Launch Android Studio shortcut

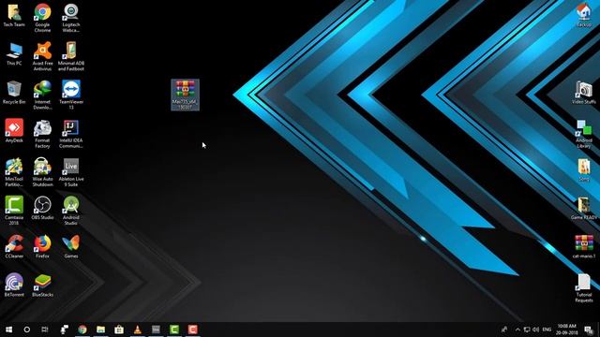point(71,211)
